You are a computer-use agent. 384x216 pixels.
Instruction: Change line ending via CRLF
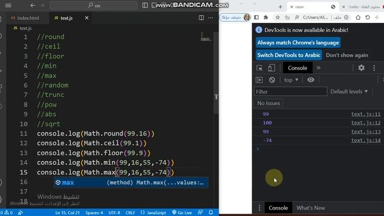[x=130, y=212]
